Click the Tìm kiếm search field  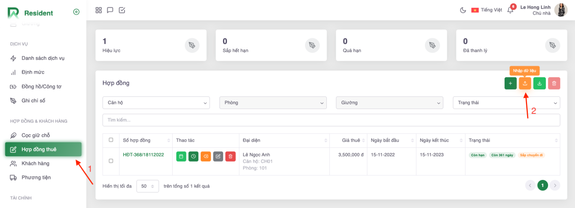[331, 120]
